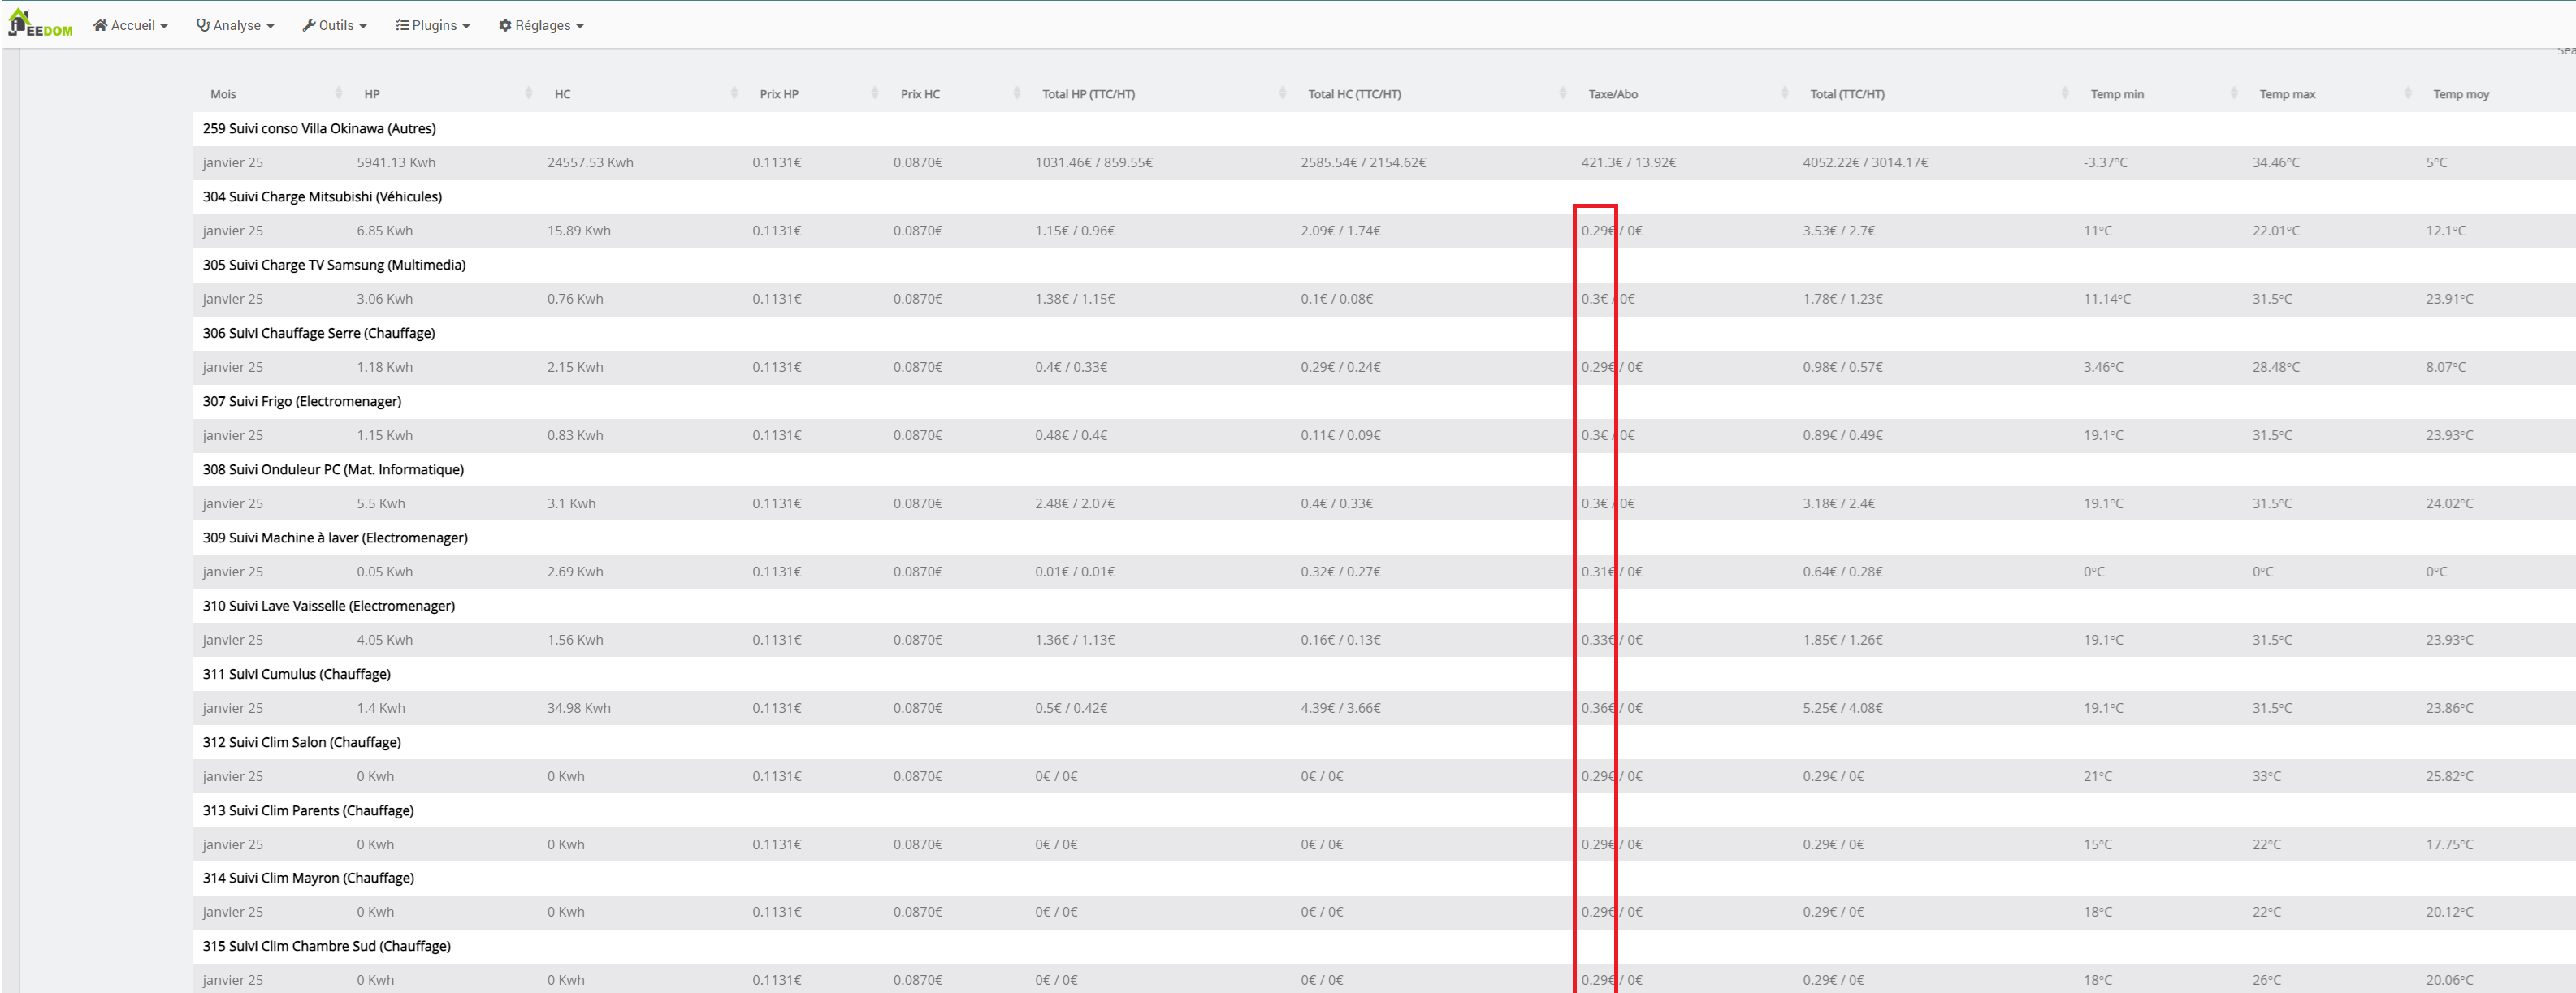This screenshot has height=993, width=2576.
Task: Click the Total (TTC/HT) column header
Action: click(1847, 94)
